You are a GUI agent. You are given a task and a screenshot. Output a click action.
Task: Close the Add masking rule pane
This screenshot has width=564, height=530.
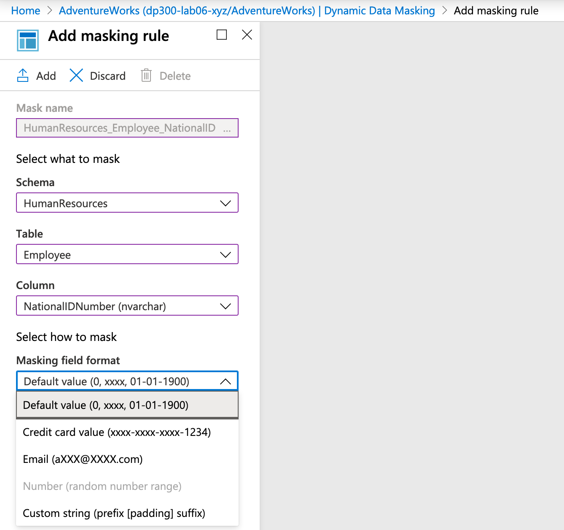[x=247, y=35]
